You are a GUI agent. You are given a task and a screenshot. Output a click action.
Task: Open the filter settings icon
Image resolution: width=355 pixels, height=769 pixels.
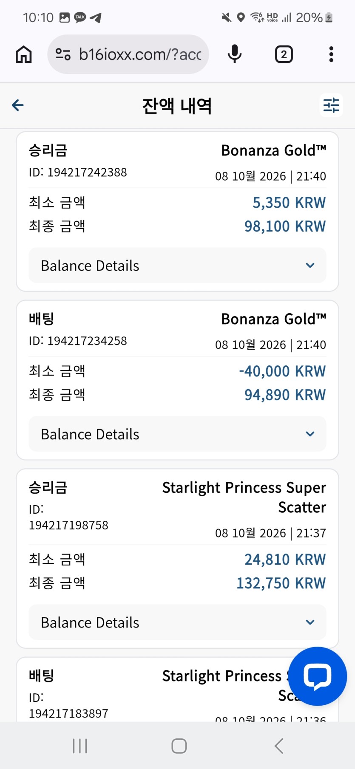click(x=331, y=105)
